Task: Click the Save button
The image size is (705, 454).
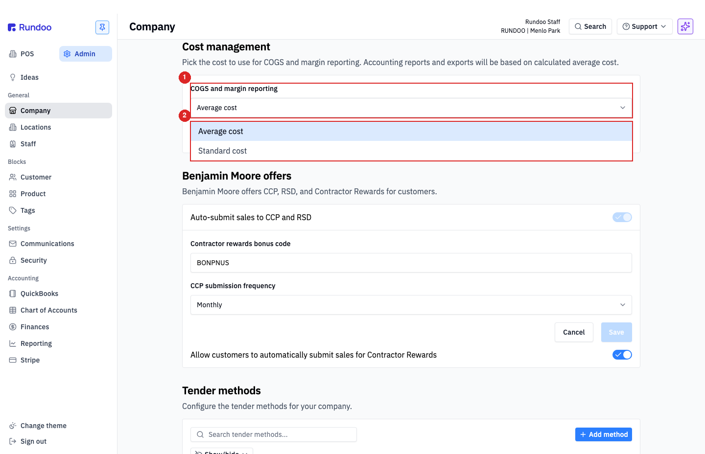Action: pyautogui.click(x=616, y=332)
